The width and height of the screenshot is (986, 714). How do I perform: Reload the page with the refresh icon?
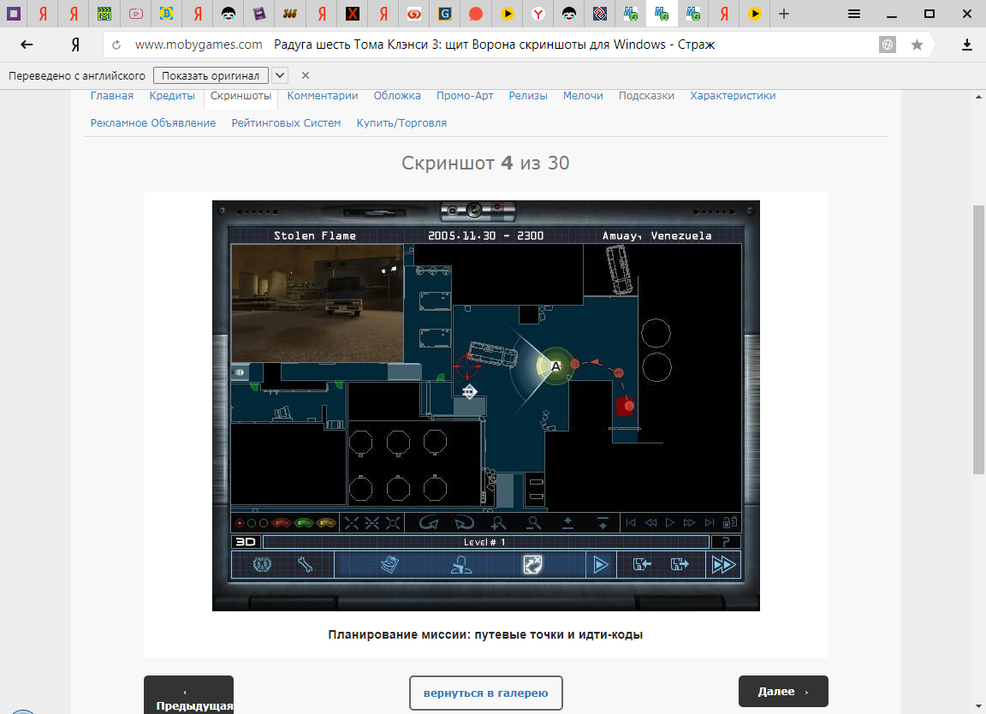tap(116, 45)
